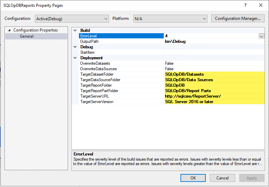Viewport: 269px width, 187px height.
Task: Collapse the Debug section
Action: pyautogui.click(x=75, y=47)
